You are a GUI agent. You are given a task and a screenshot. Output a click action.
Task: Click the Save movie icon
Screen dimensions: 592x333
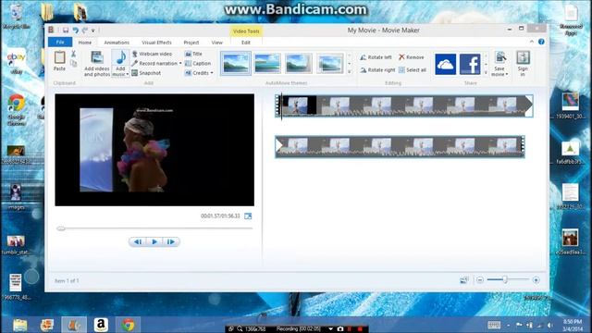click(x=499, y=57)
